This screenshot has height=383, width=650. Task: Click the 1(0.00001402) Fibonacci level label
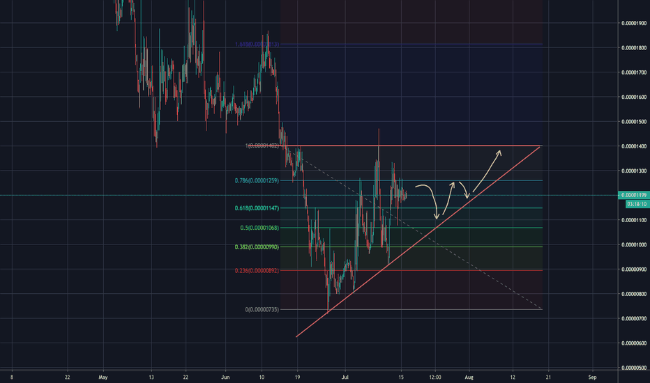pos(262,146)
